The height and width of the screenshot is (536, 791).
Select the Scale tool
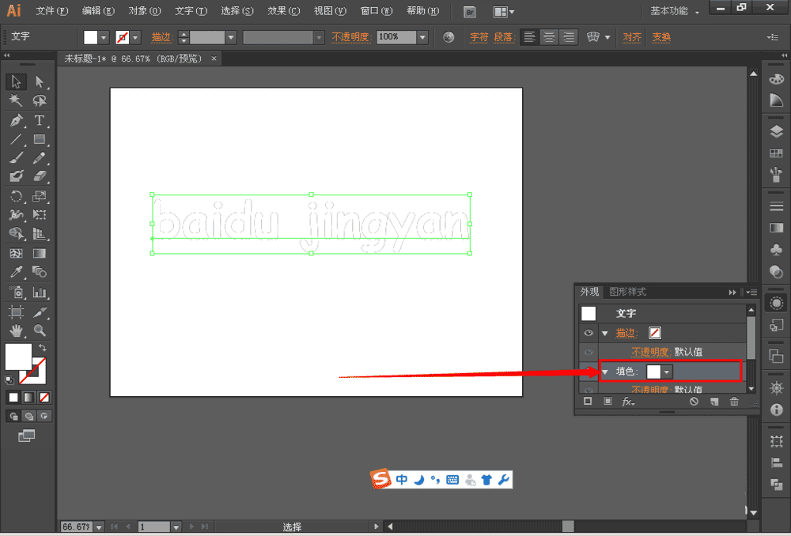[x=39, y=196]
